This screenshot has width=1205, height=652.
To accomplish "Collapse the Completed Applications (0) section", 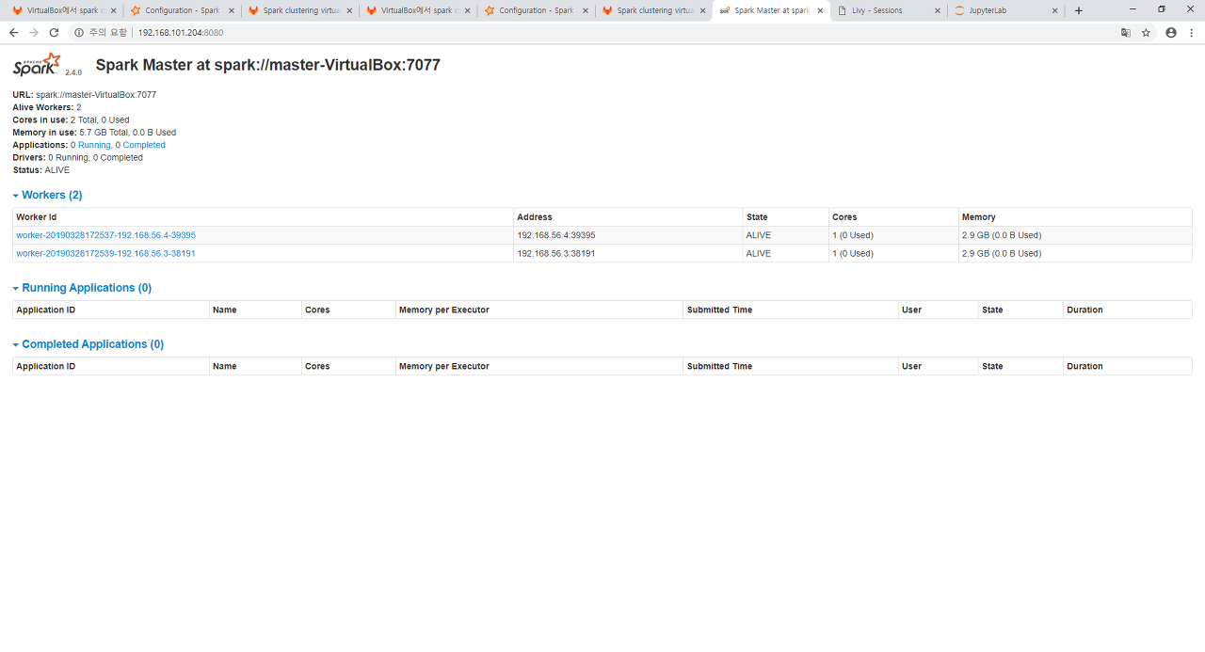I will (88, 344).
